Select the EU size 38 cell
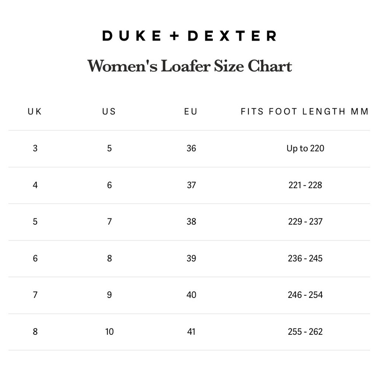 tap(191, 222)
